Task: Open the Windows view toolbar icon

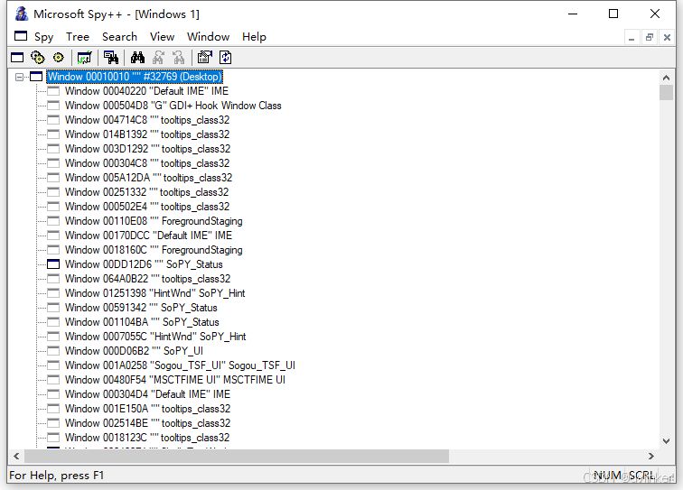Action: 17,58
